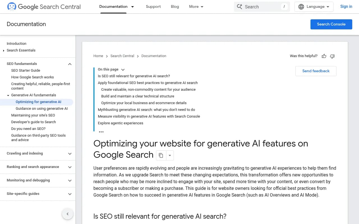Open the Documentation tab dropdown arrow
359x224 pixels.
[132, 7]
